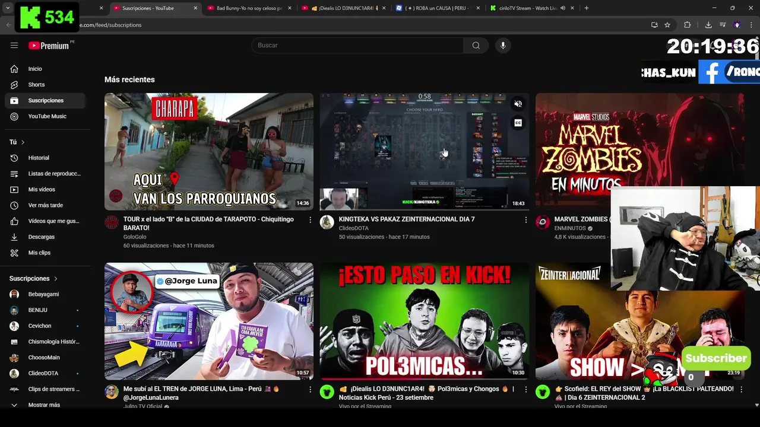Close the Suscripciones - YouTube tab

point(196,8)
